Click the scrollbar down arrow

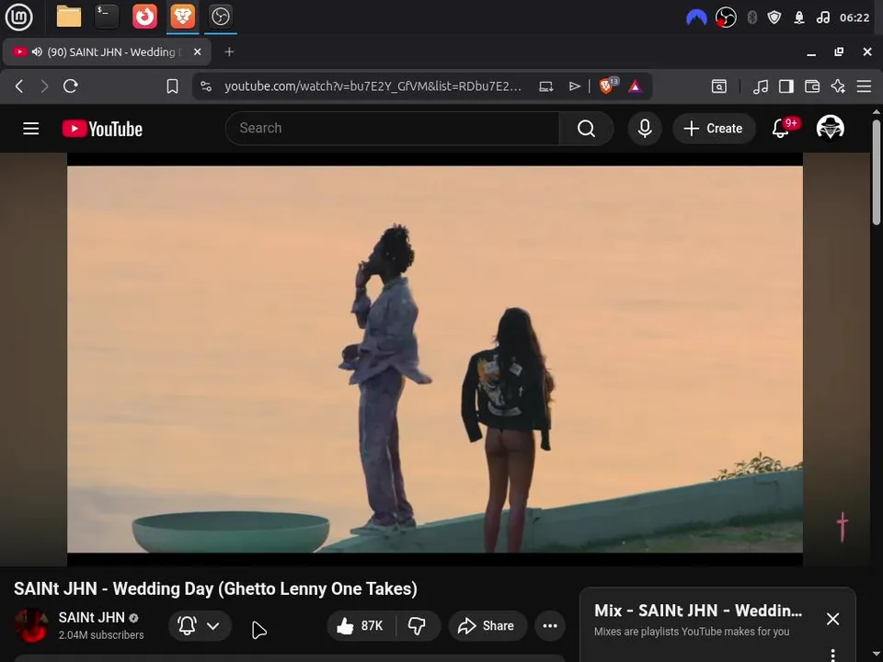pos(877,656)
